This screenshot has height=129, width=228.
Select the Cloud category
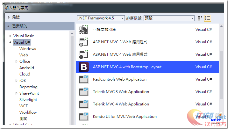click(x=25, y=74)
